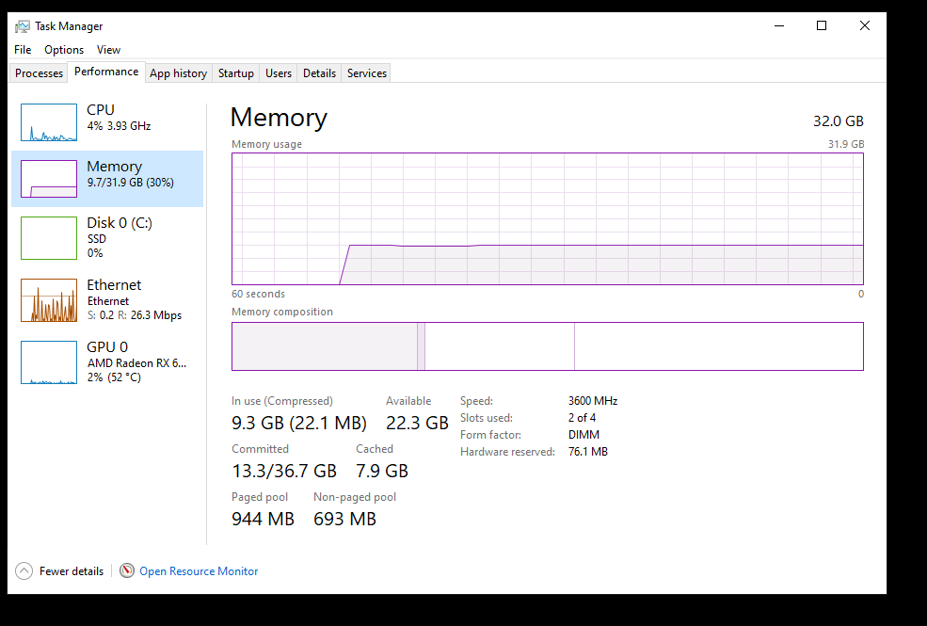The width and height of the screenshot is (927, 626).
Task: Click the Task Manager title bar icon
Action: [23, 26]
